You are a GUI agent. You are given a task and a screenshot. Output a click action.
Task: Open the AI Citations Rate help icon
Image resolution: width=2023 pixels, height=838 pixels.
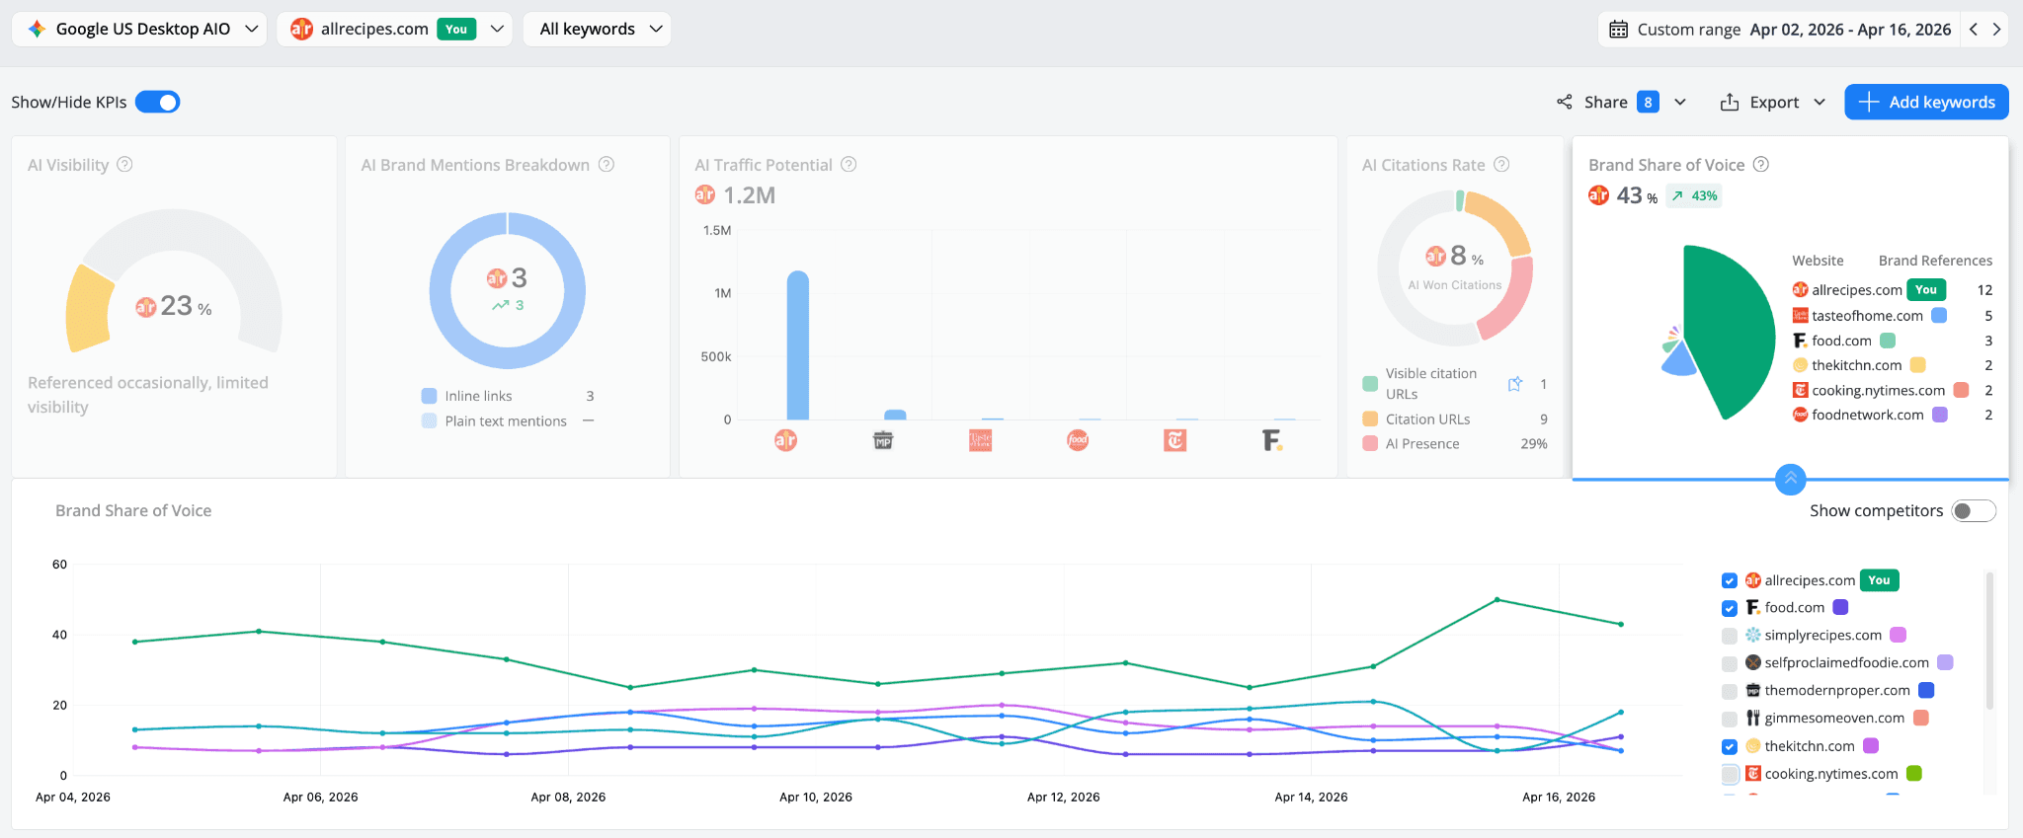(1501, 164)
